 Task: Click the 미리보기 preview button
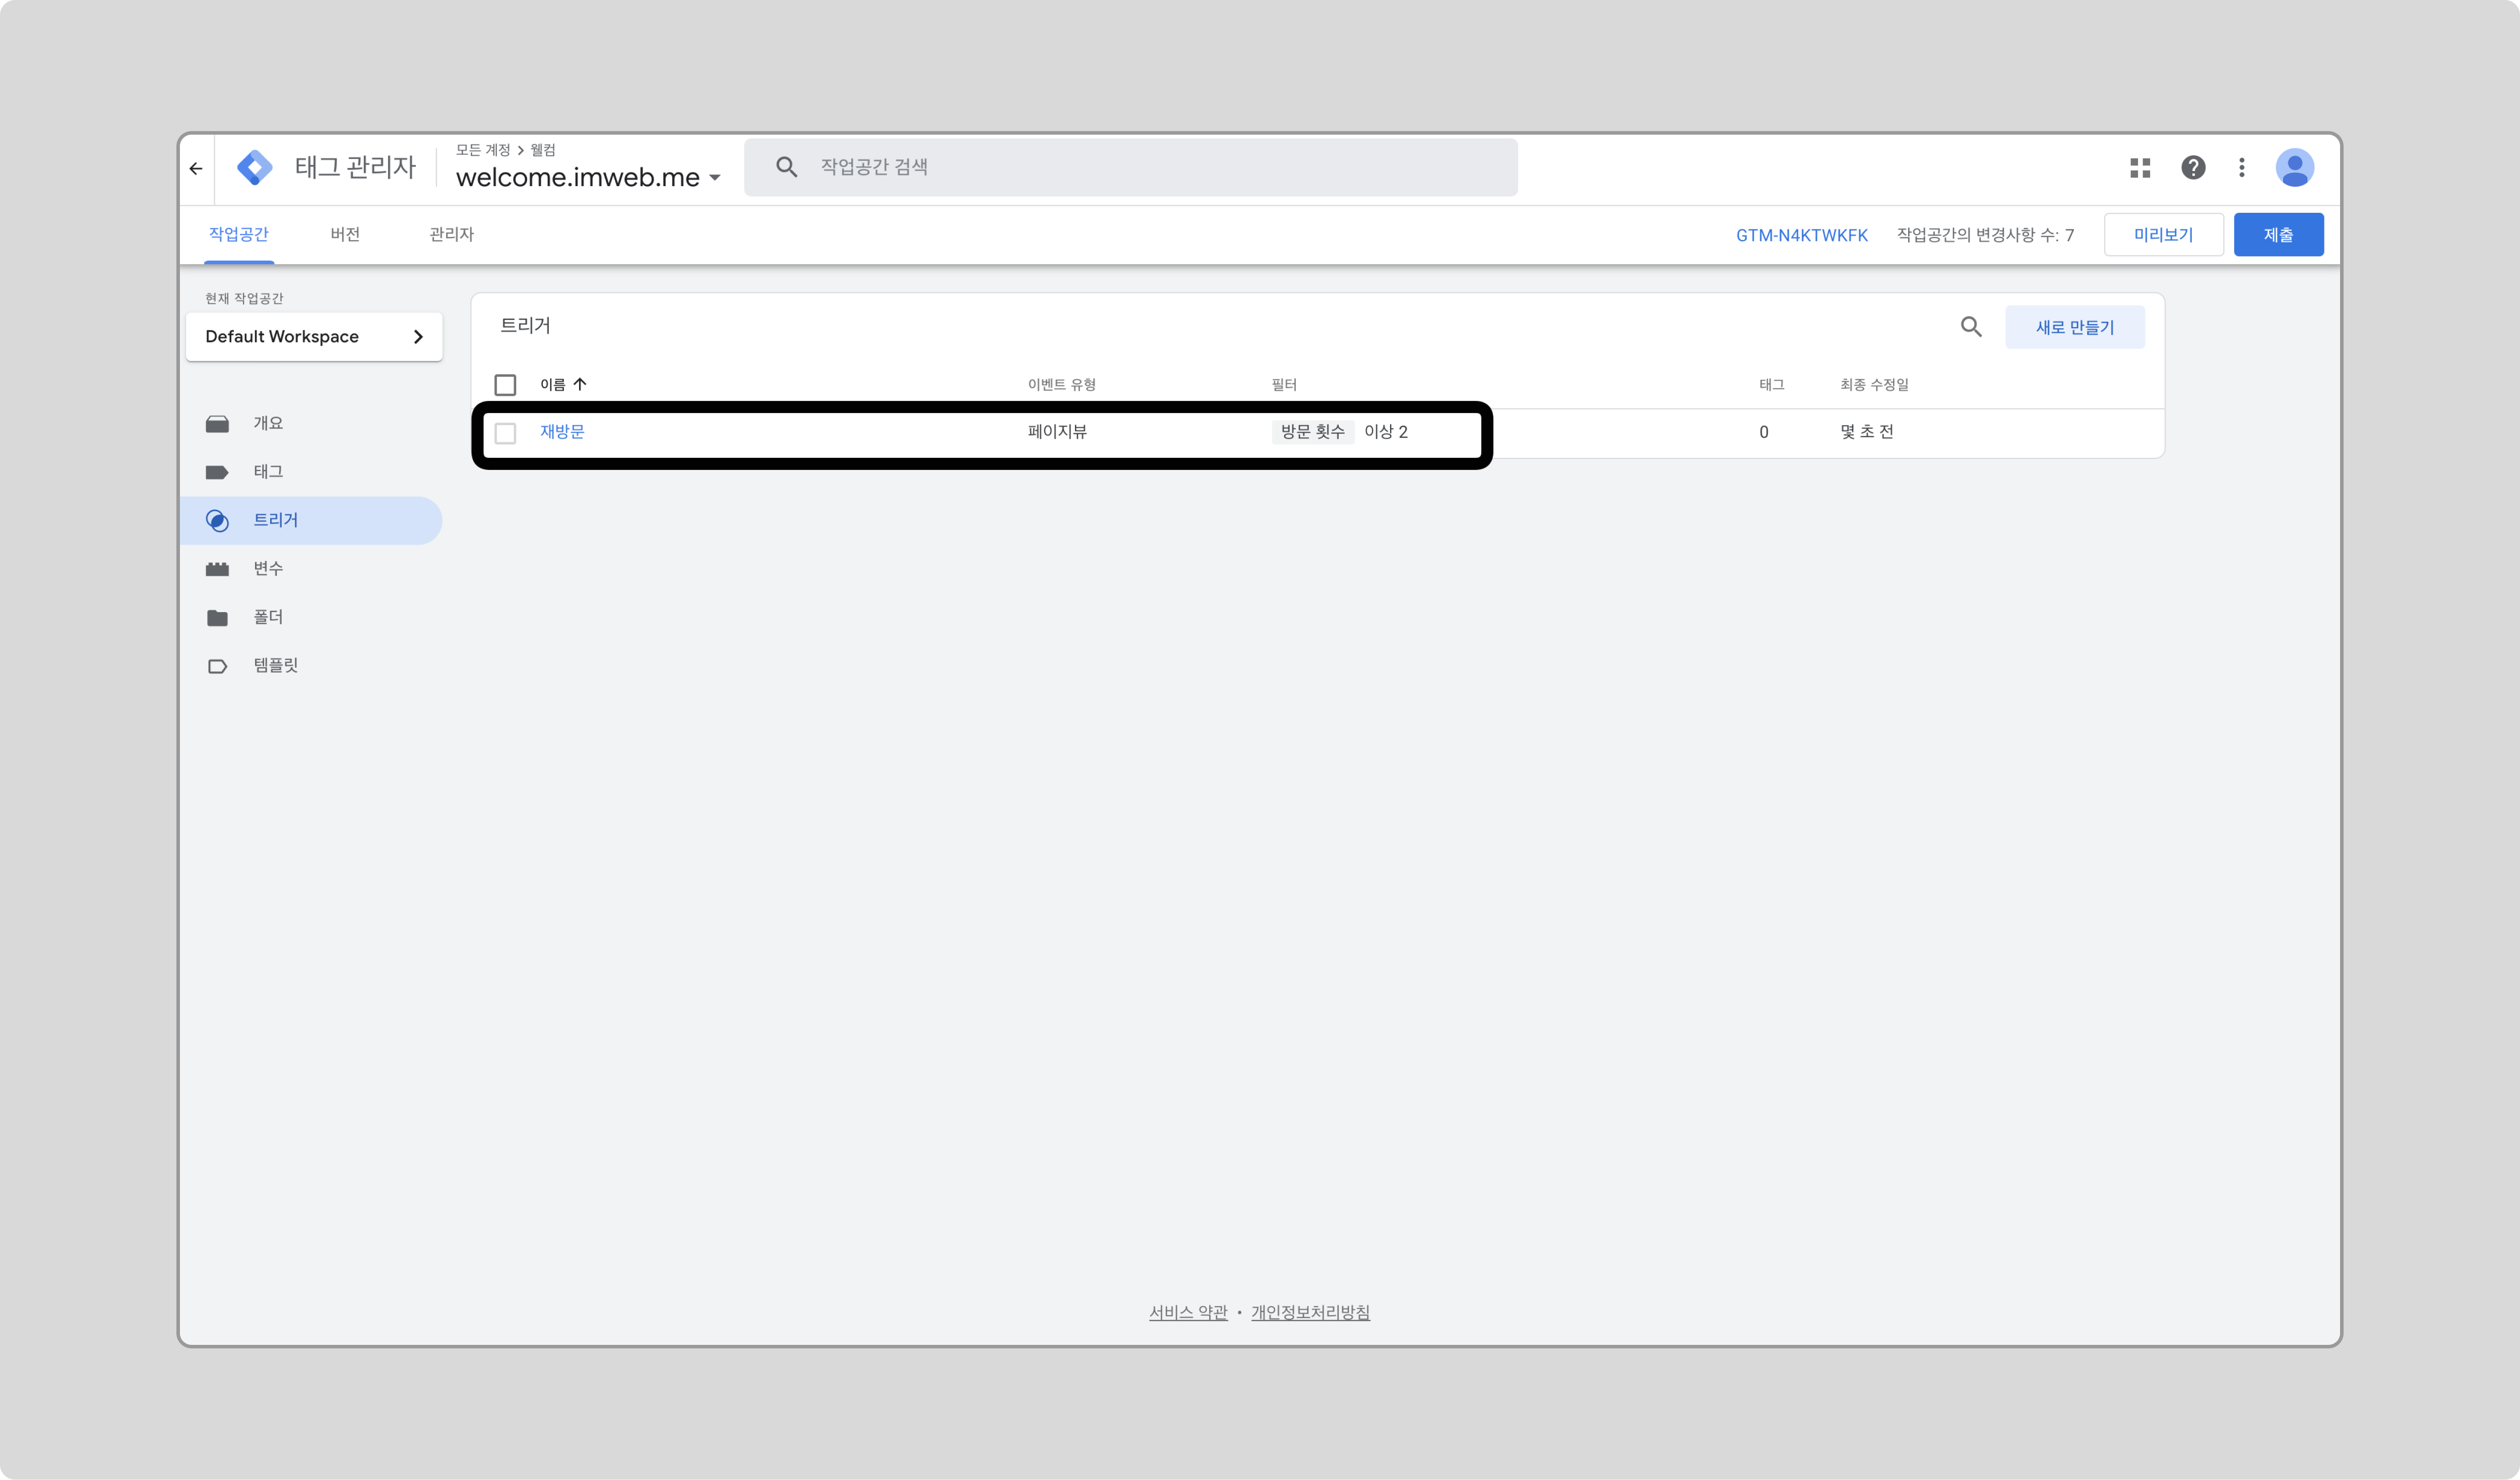pos(2163,234)
